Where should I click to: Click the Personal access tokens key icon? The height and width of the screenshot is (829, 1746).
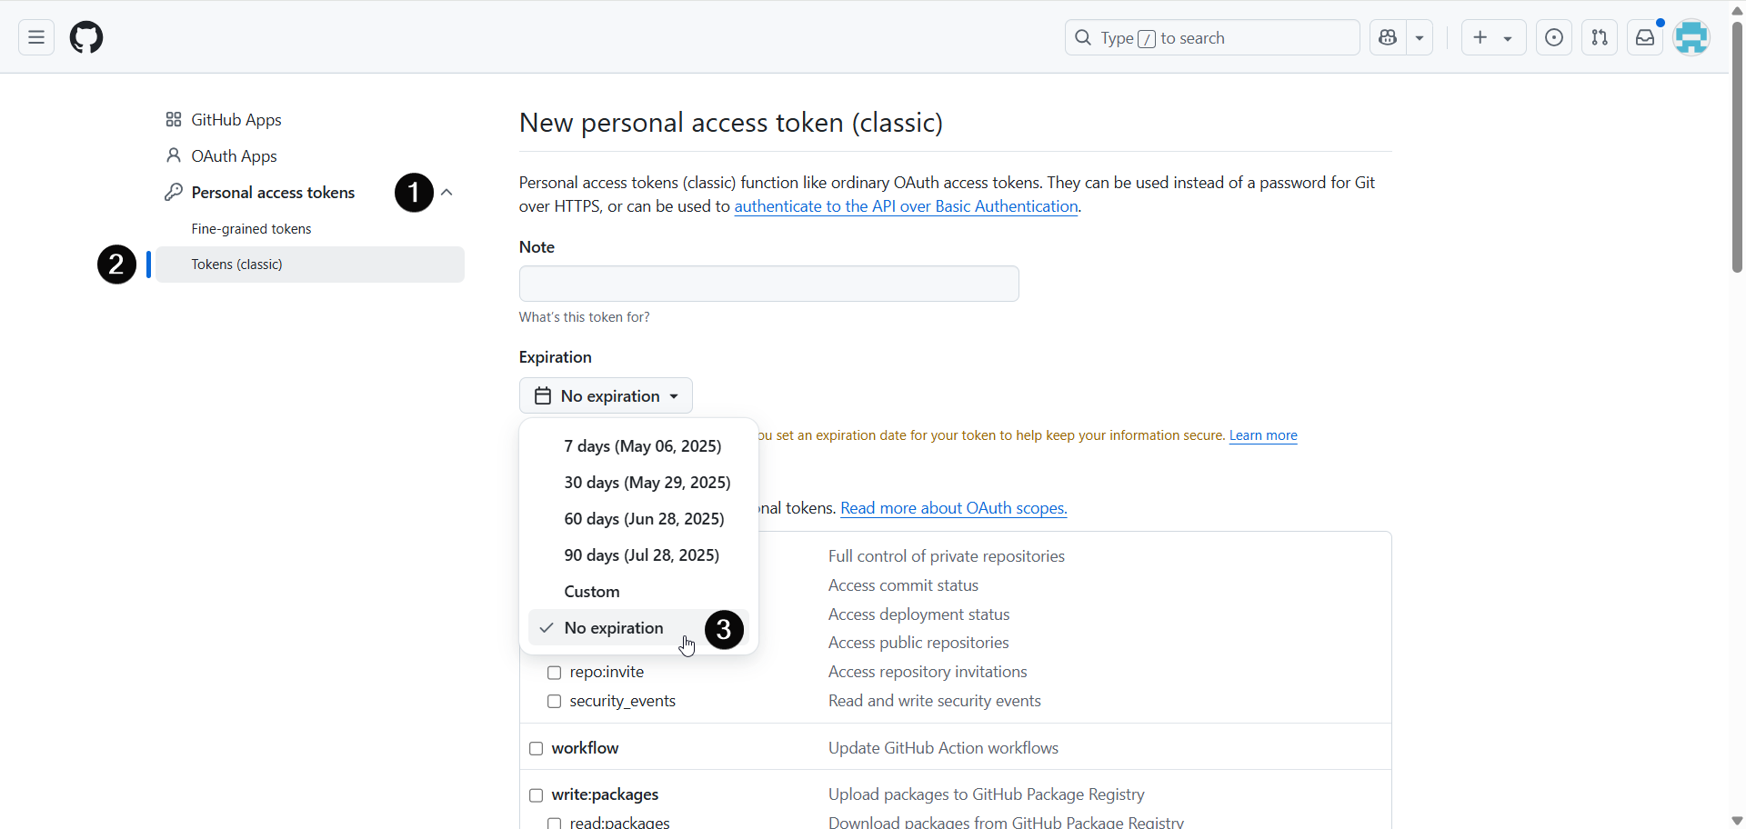coord(174,192)
